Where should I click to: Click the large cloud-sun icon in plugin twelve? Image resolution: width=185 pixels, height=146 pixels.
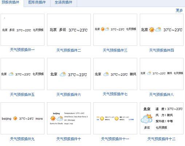tap(146, 118)
